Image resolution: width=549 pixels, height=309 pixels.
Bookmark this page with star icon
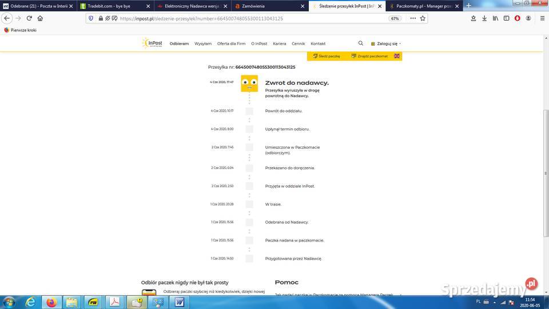(x=423, y=18)
